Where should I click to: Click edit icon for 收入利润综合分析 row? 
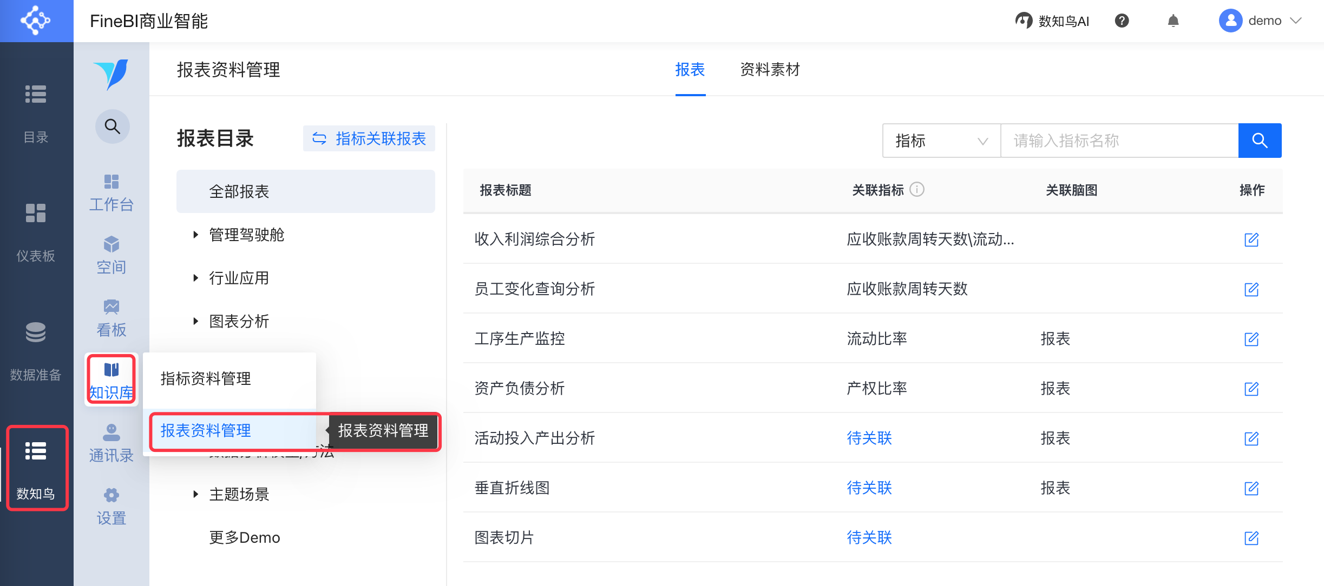(1251, 239)
